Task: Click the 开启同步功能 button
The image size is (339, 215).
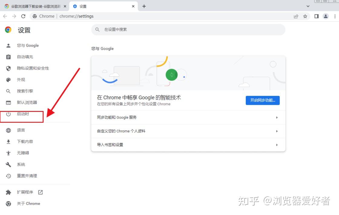Action: (x=263, y=100)
